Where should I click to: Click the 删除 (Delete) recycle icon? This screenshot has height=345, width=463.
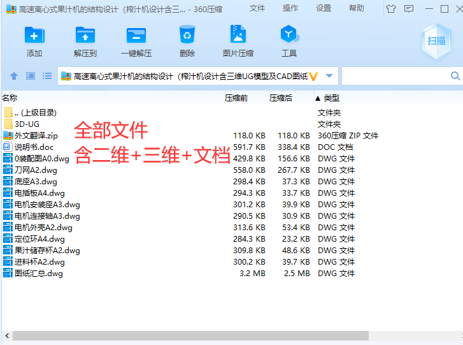pos(187,34)
